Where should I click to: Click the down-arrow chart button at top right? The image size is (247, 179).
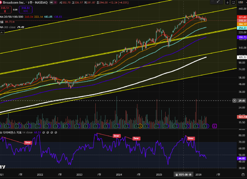[227, 2]
